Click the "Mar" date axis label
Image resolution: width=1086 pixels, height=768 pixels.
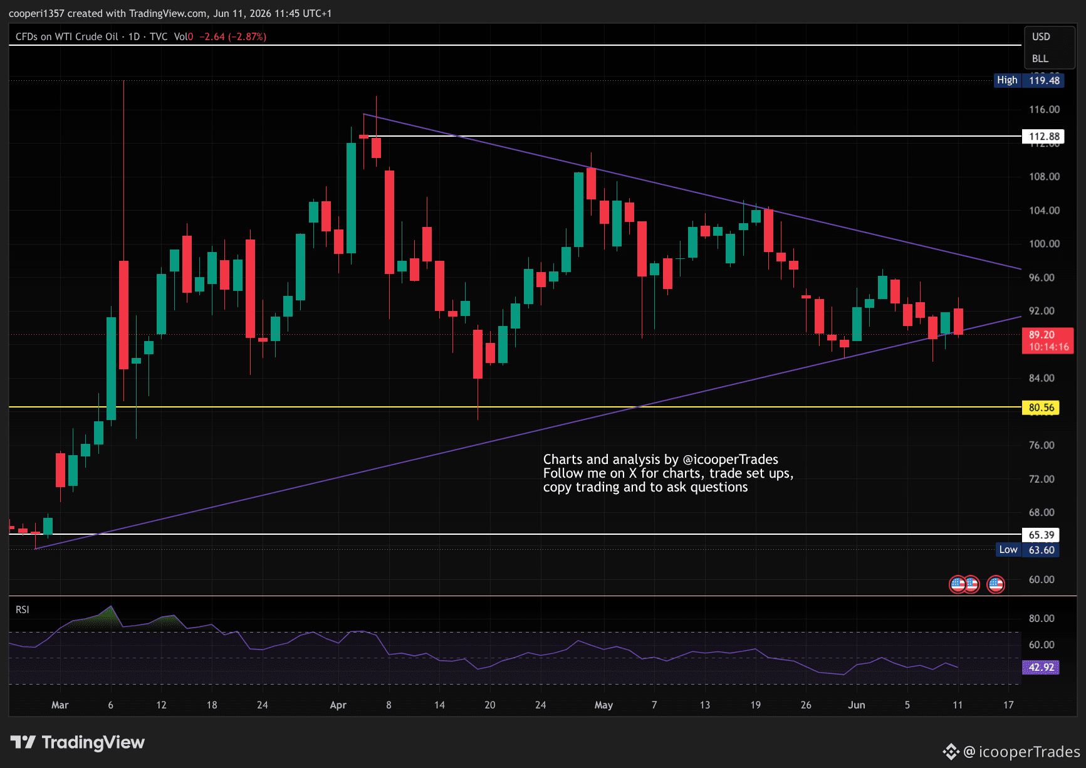click(60, 705)
